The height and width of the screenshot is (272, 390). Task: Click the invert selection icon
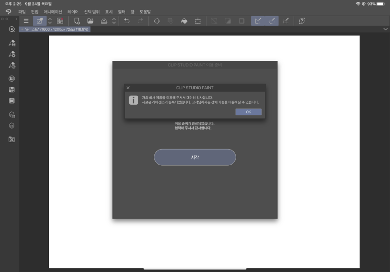(x=228, y=21)
